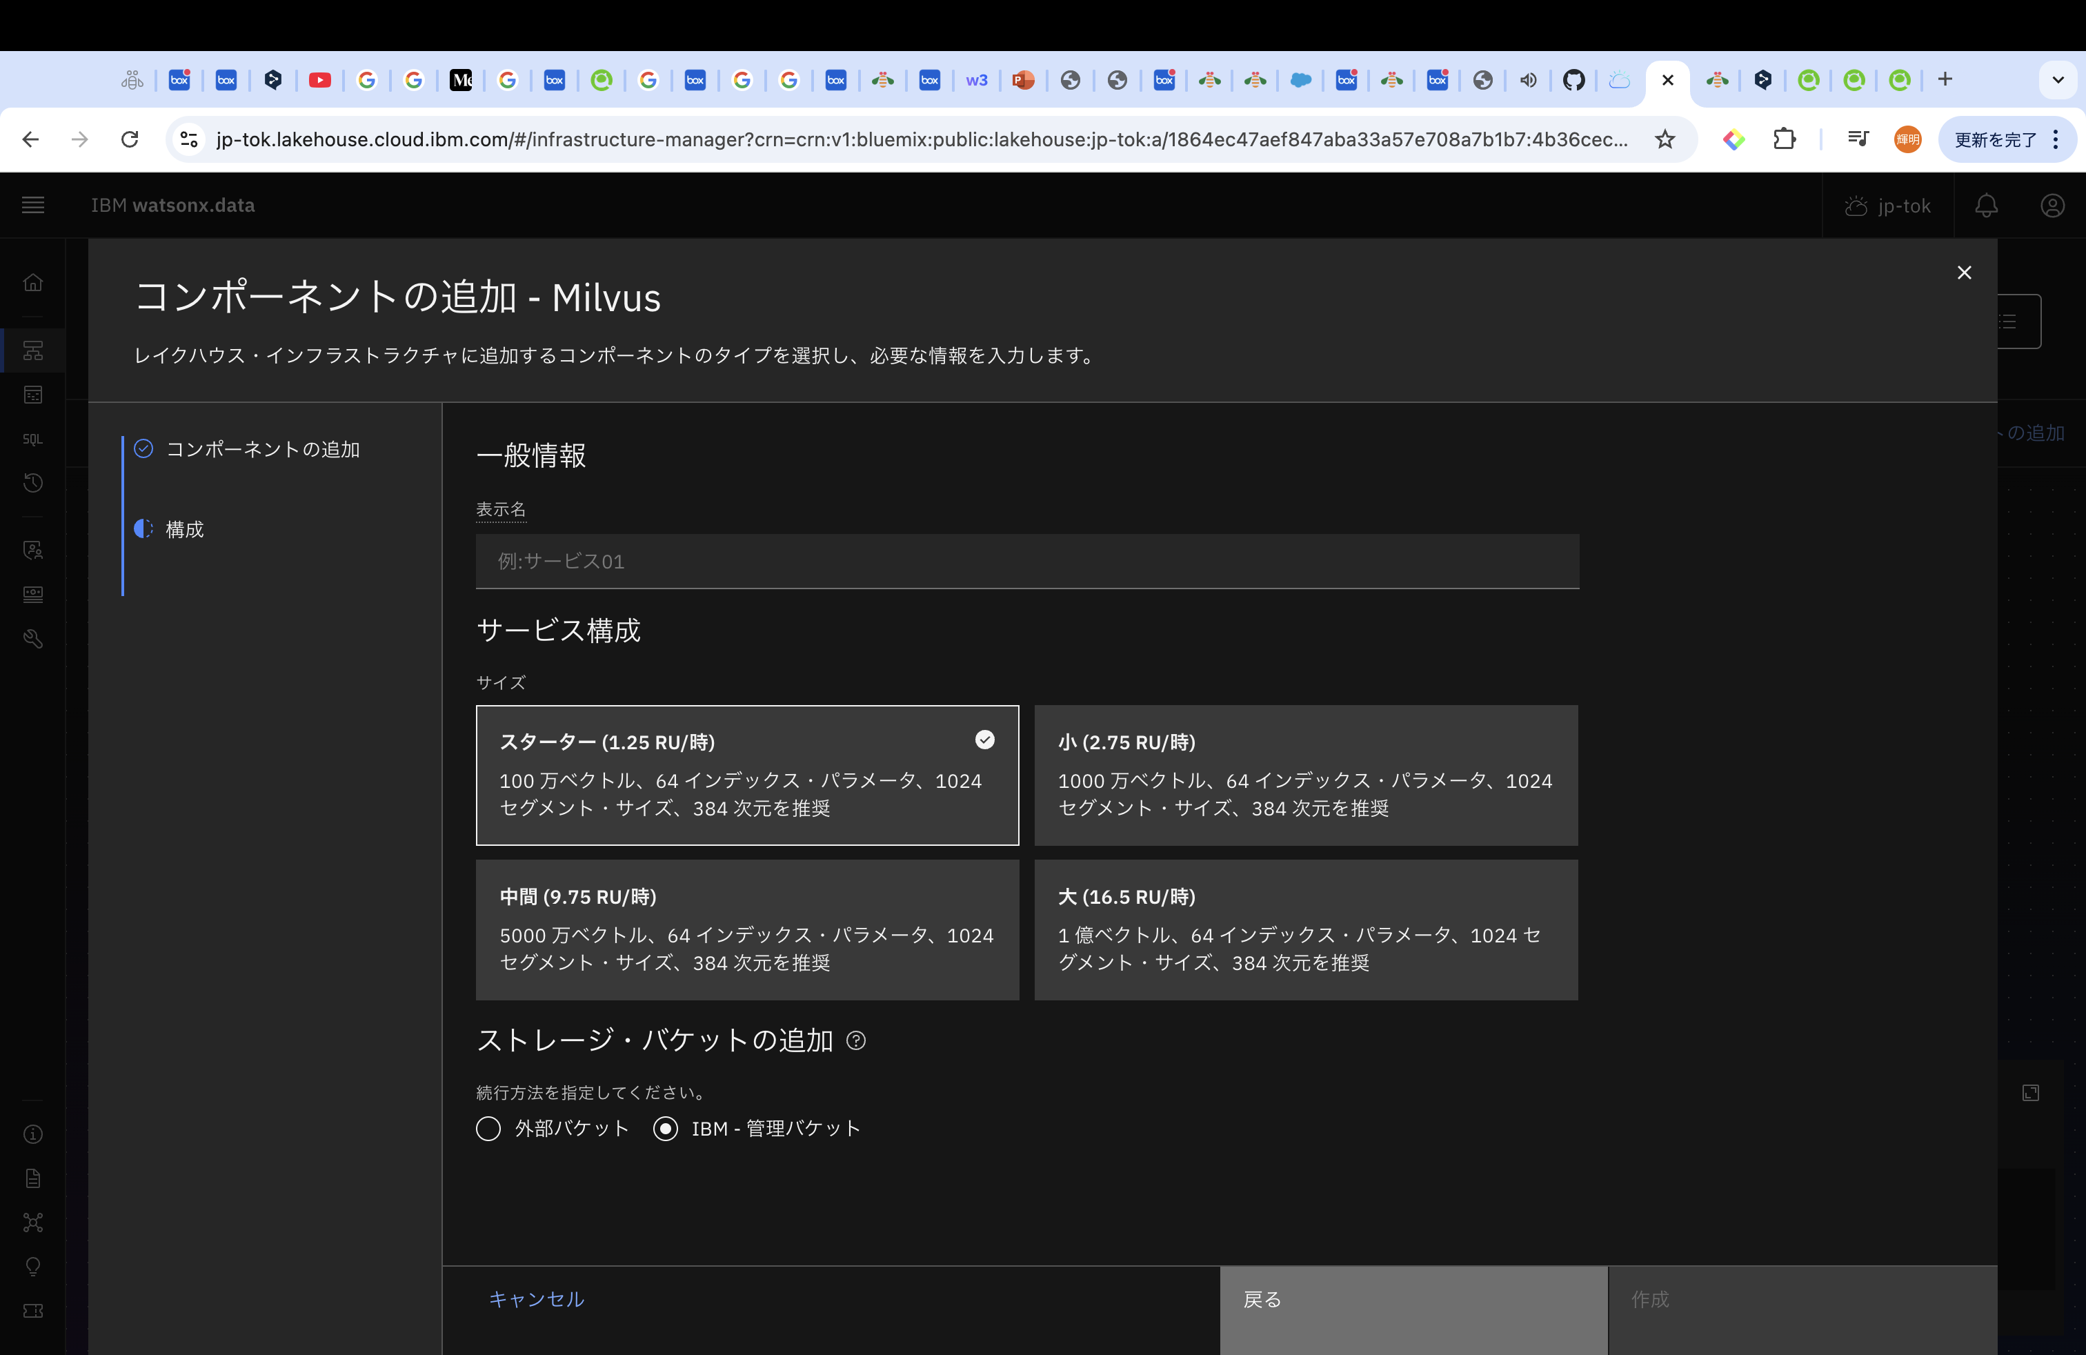The width and height of the screenshot is (2086, 1355).
Task: Click the storage bucket help icon
Action: pos(855,1040)
